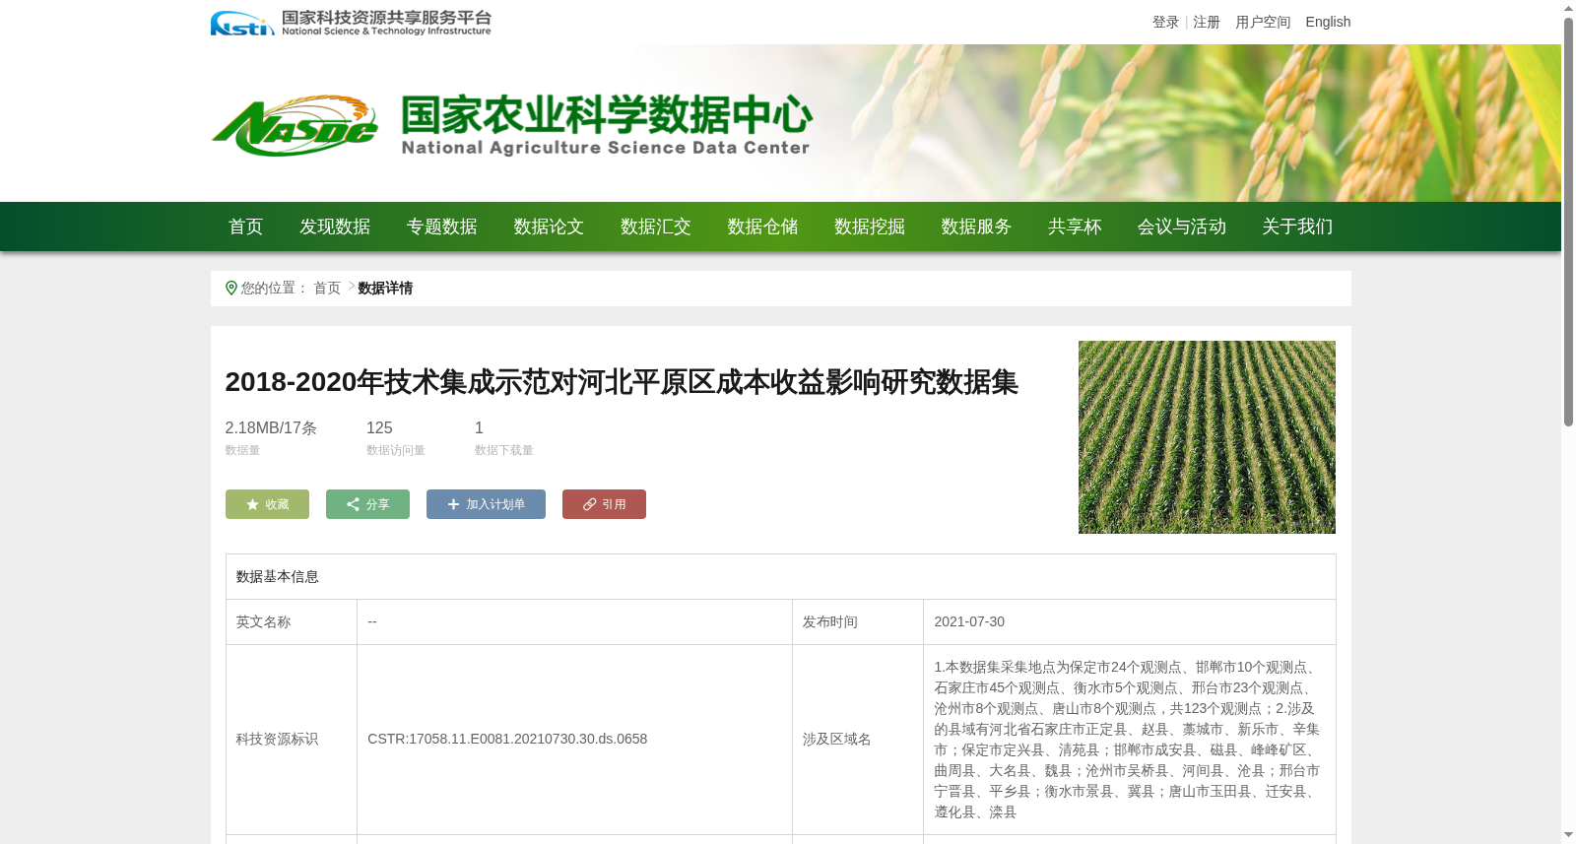Click the NSTI platform logo
The image size is (1576, 844).
(x=350, y=23)
